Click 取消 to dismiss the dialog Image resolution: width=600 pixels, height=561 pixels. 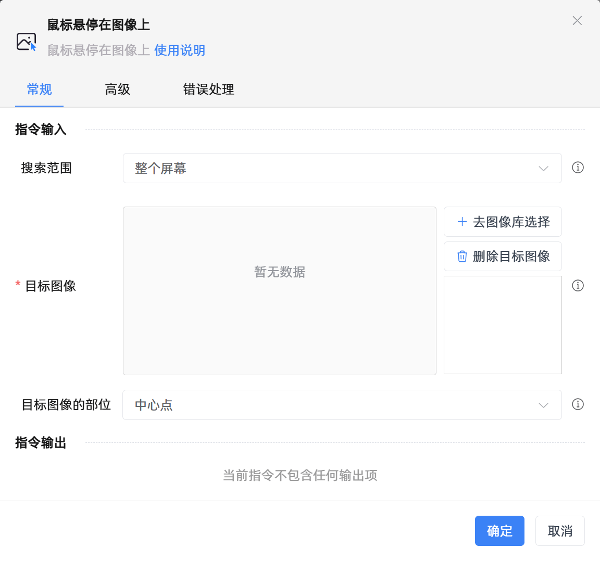[560, 531]
